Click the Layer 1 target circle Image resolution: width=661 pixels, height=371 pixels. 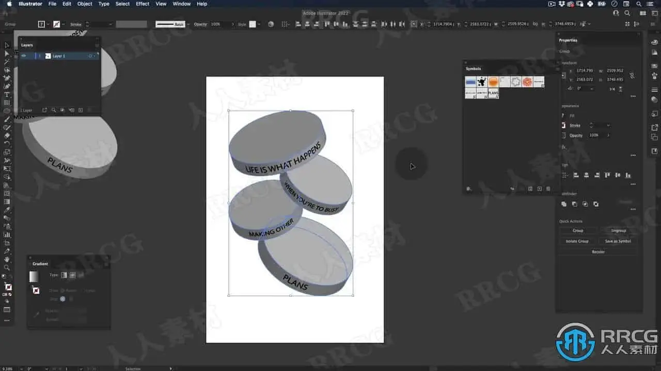pos(90,56)
